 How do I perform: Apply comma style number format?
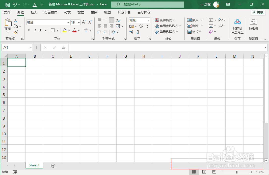[147, 26]
